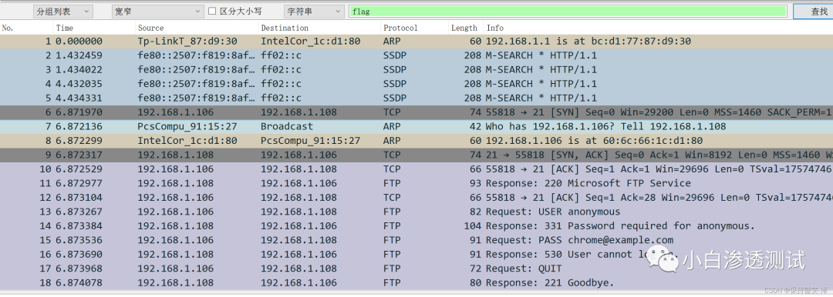Viewport: 833px width, 297px height.
Task: Select TCP ACK packet with Ack=28
Action: (416, 197)
